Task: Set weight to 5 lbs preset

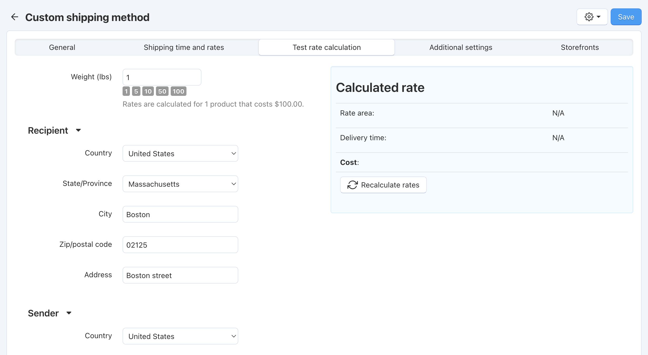Action: coord(136,91)
